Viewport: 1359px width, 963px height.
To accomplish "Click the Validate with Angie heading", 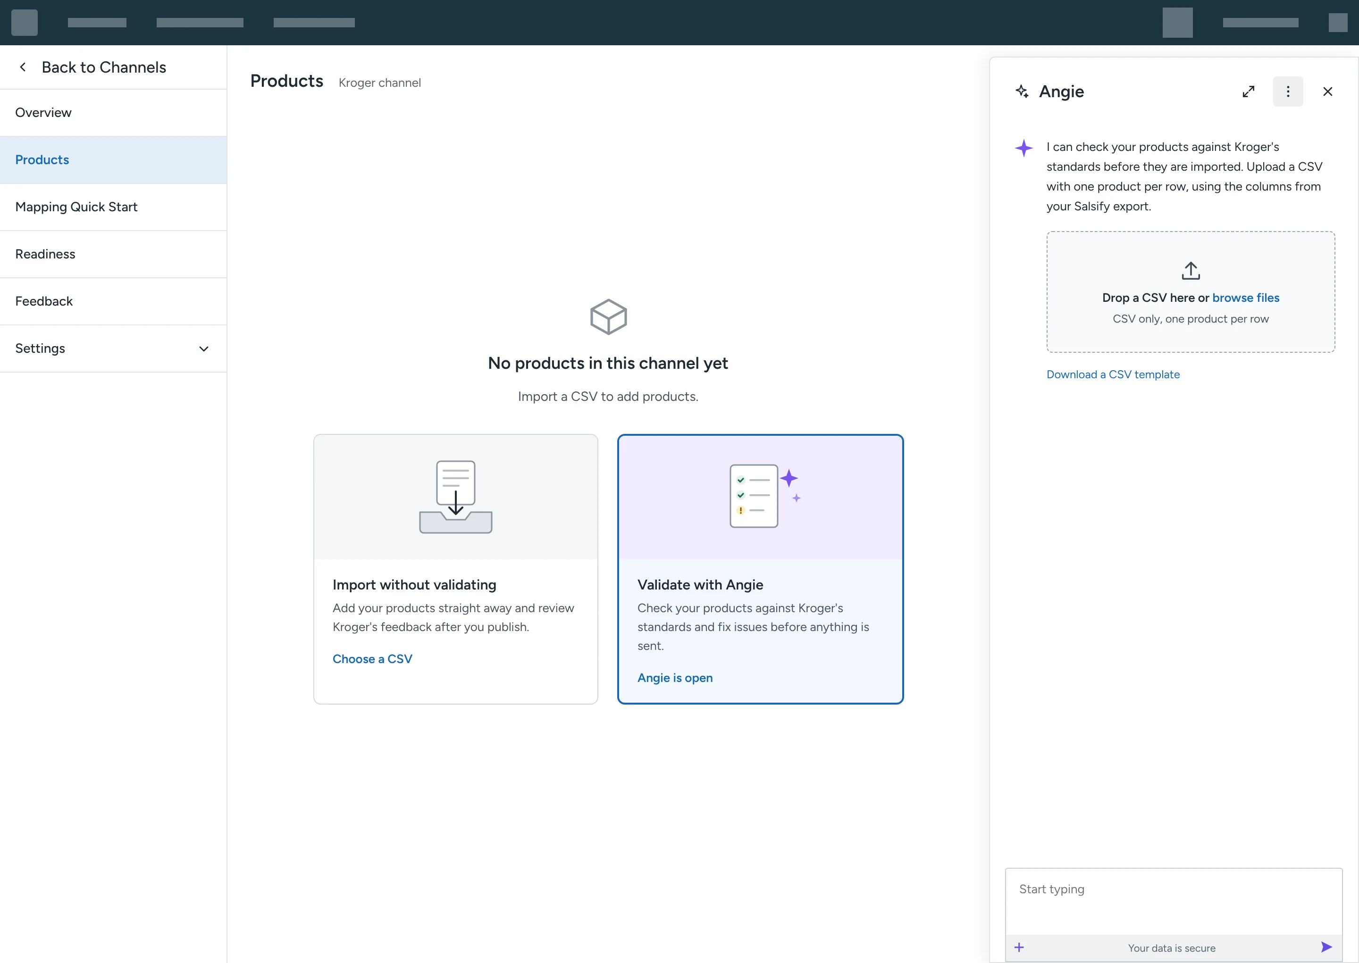I will [700, 585].
